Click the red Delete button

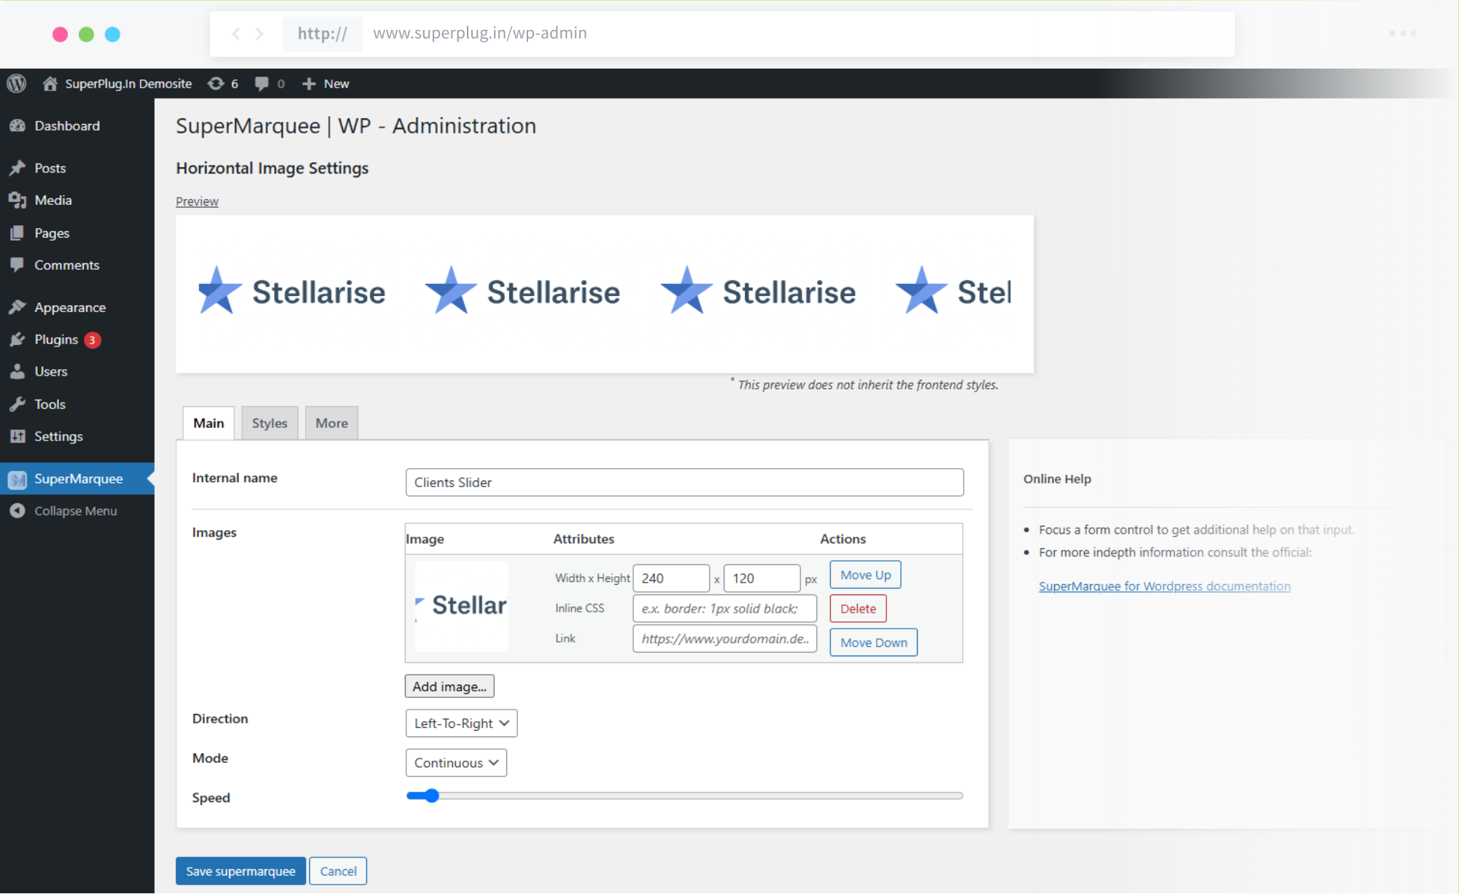coord(858,609)
